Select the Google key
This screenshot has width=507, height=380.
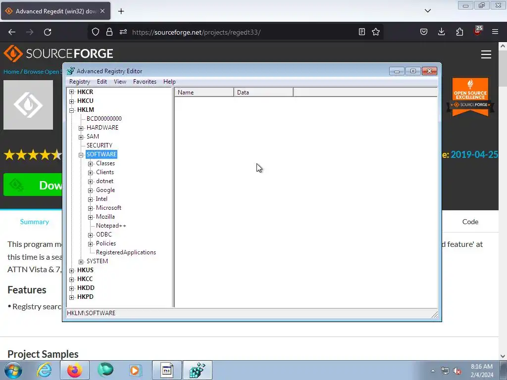click(x=105, y=190)
